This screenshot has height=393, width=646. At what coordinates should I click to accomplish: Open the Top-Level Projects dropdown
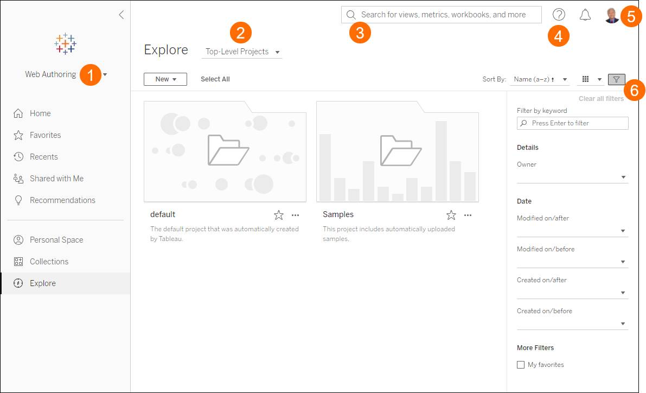tap(241, 52)
